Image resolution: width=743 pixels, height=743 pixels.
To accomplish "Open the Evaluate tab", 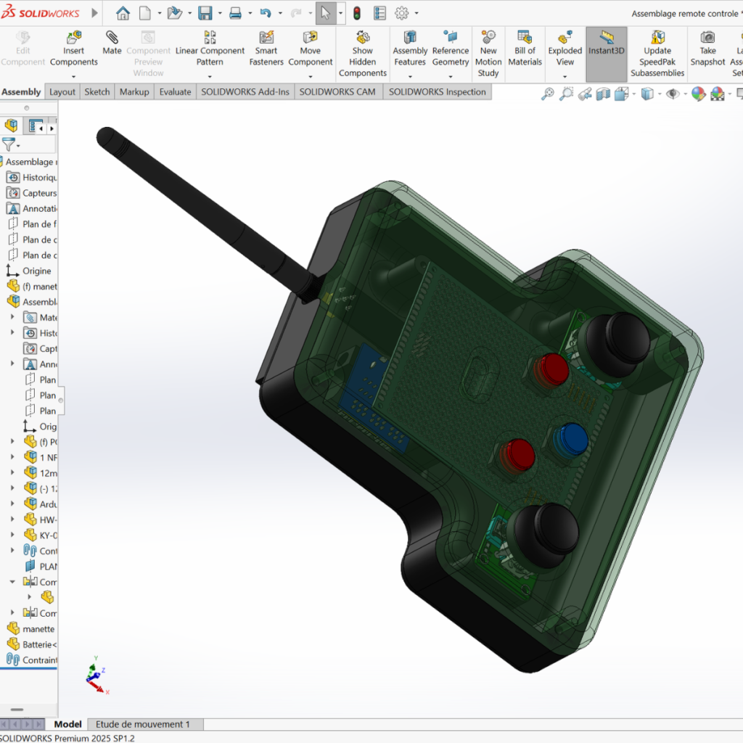I will pyautogui.click(x=175, y=92).
